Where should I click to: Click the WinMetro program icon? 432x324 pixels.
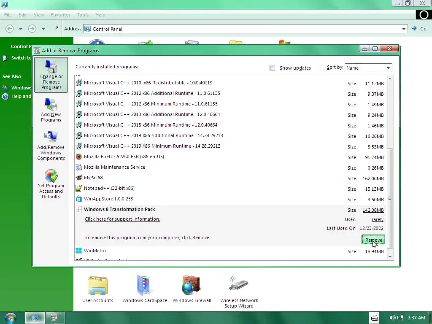(79, 251)
